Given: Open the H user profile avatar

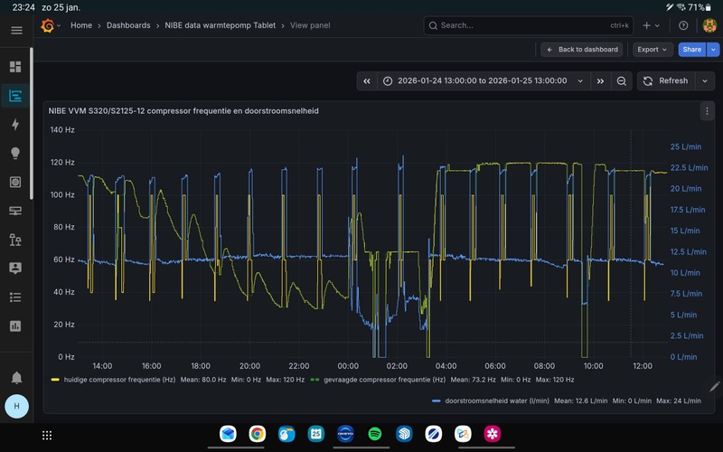Looking at the screenshot, I should (16, 406).
